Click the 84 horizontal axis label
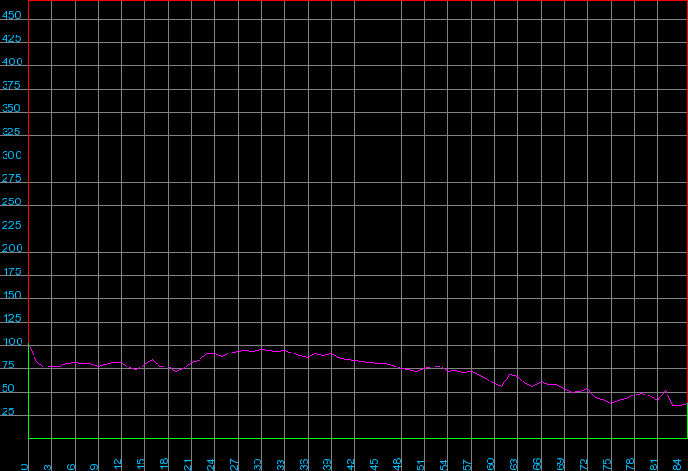Image resolution: width=688 pixels, height=471 pixels. 677,464
